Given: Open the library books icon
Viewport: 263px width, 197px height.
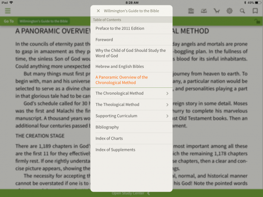Looking at the screenshot, I should pyautogui.click(x=191, y=11).
